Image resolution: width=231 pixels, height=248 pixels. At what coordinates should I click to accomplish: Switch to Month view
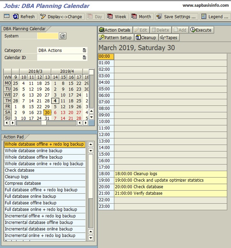point(141,17)
